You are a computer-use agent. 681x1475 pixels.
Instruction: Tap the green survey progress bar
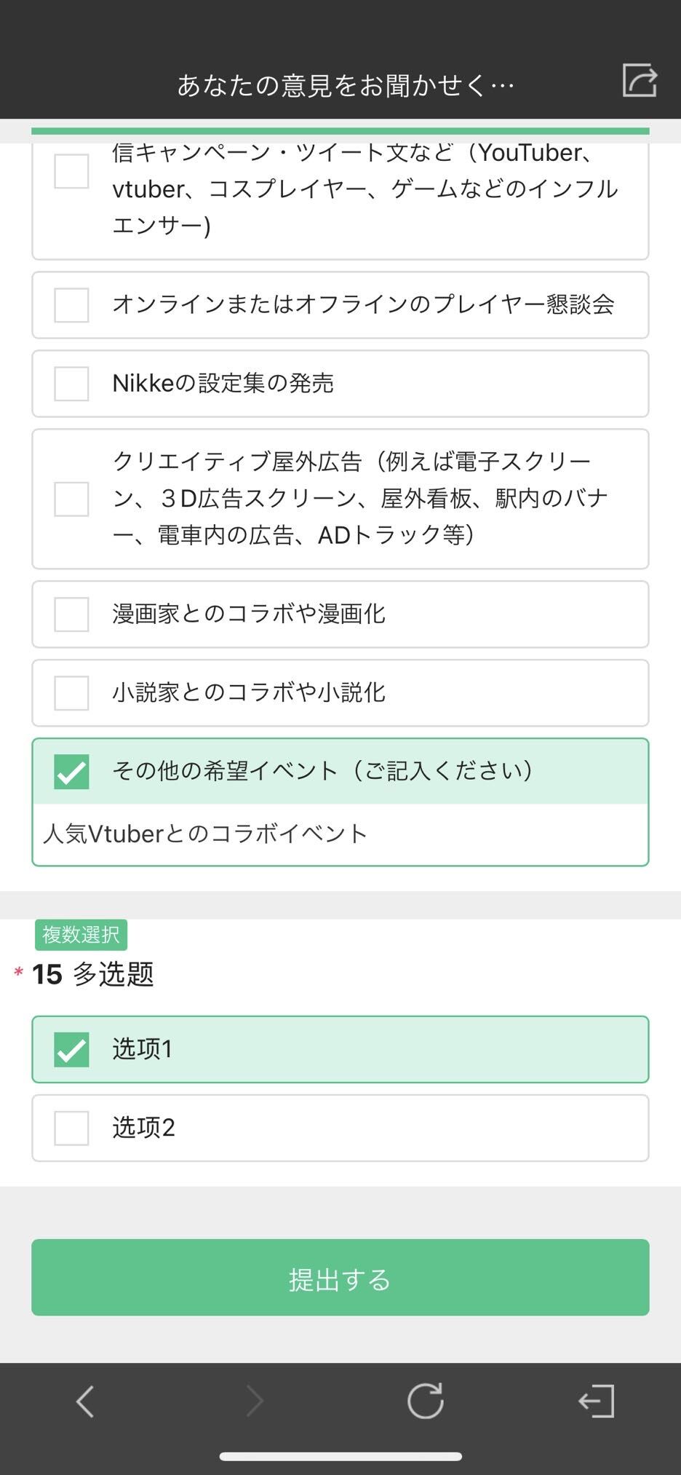(x=340, y=131)
